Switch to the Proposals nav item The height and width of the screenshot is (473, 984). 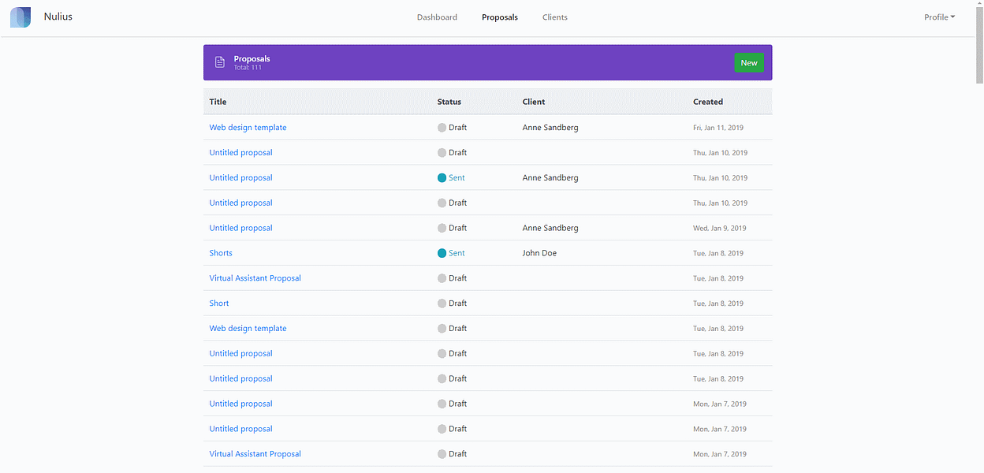click(x=500, y=17)
